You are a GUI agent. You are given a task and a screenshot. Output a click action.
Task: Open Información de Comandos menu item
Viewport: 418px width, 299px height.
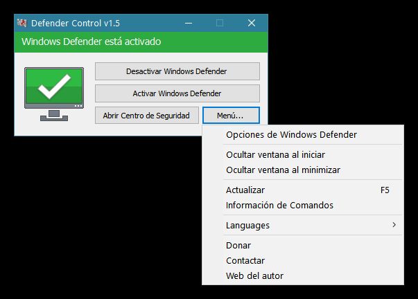coord(303,206)
